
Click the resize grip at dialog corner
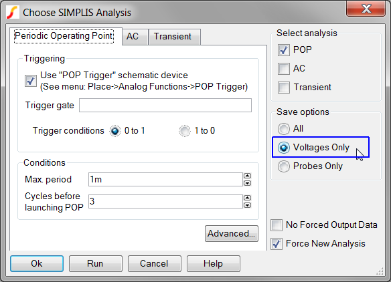pos(380,271)
